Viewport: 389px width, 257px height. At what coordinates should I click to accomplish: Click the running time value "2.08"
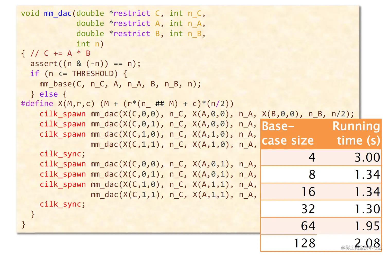click(367, 243)
